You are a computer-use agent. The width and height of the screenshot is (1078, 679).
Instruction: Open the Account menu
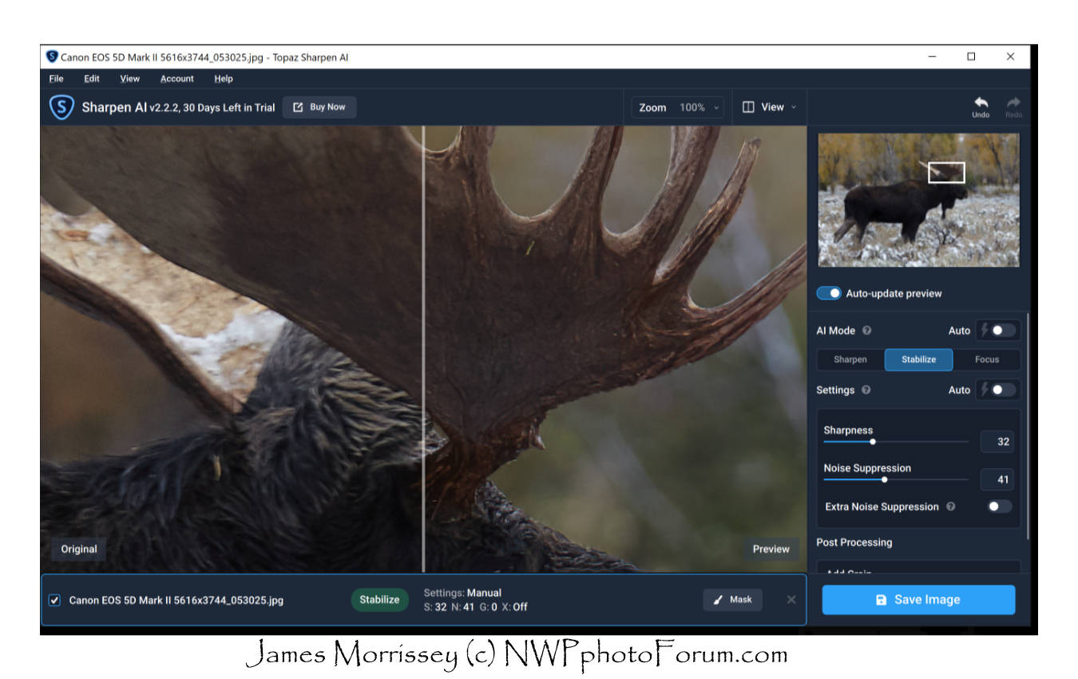[x=177, y=78]
